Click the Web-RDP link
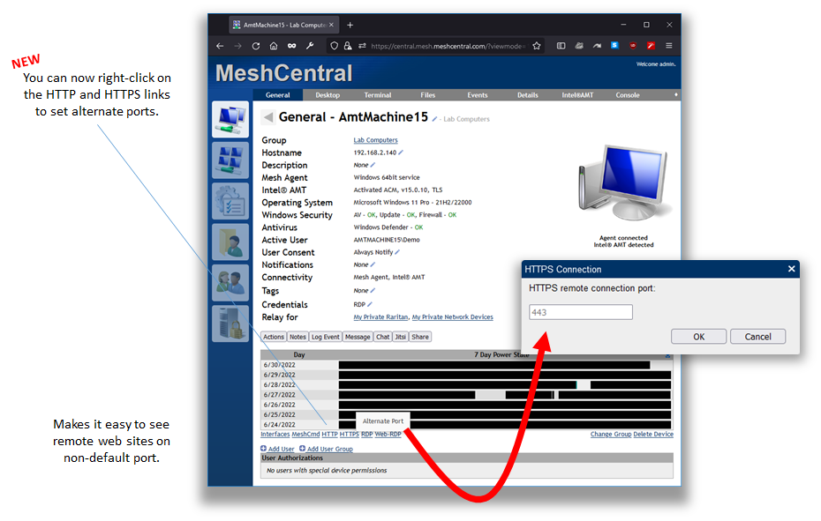Viewport: 821px width, 521px height. (388, 434)
